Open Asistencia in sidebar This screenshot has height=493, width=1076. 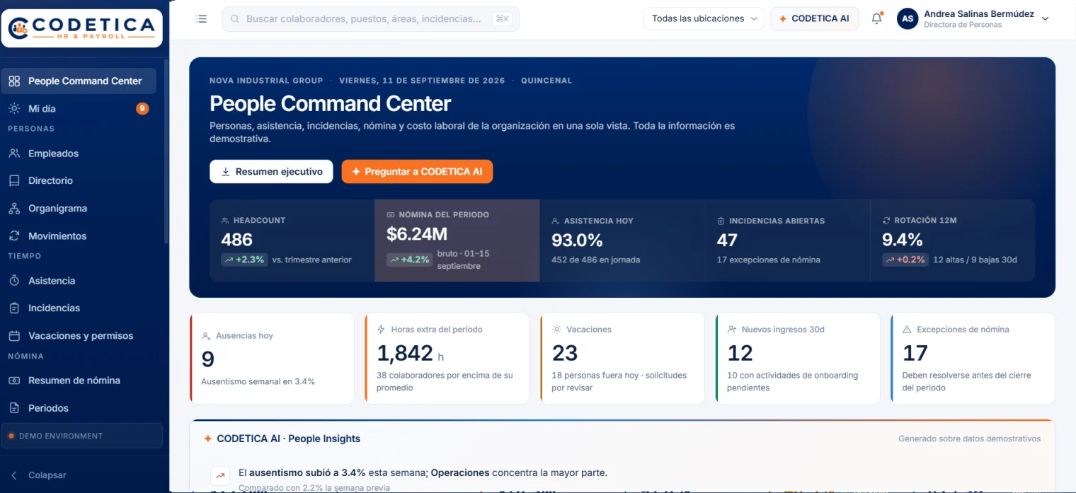coord(79,281)
